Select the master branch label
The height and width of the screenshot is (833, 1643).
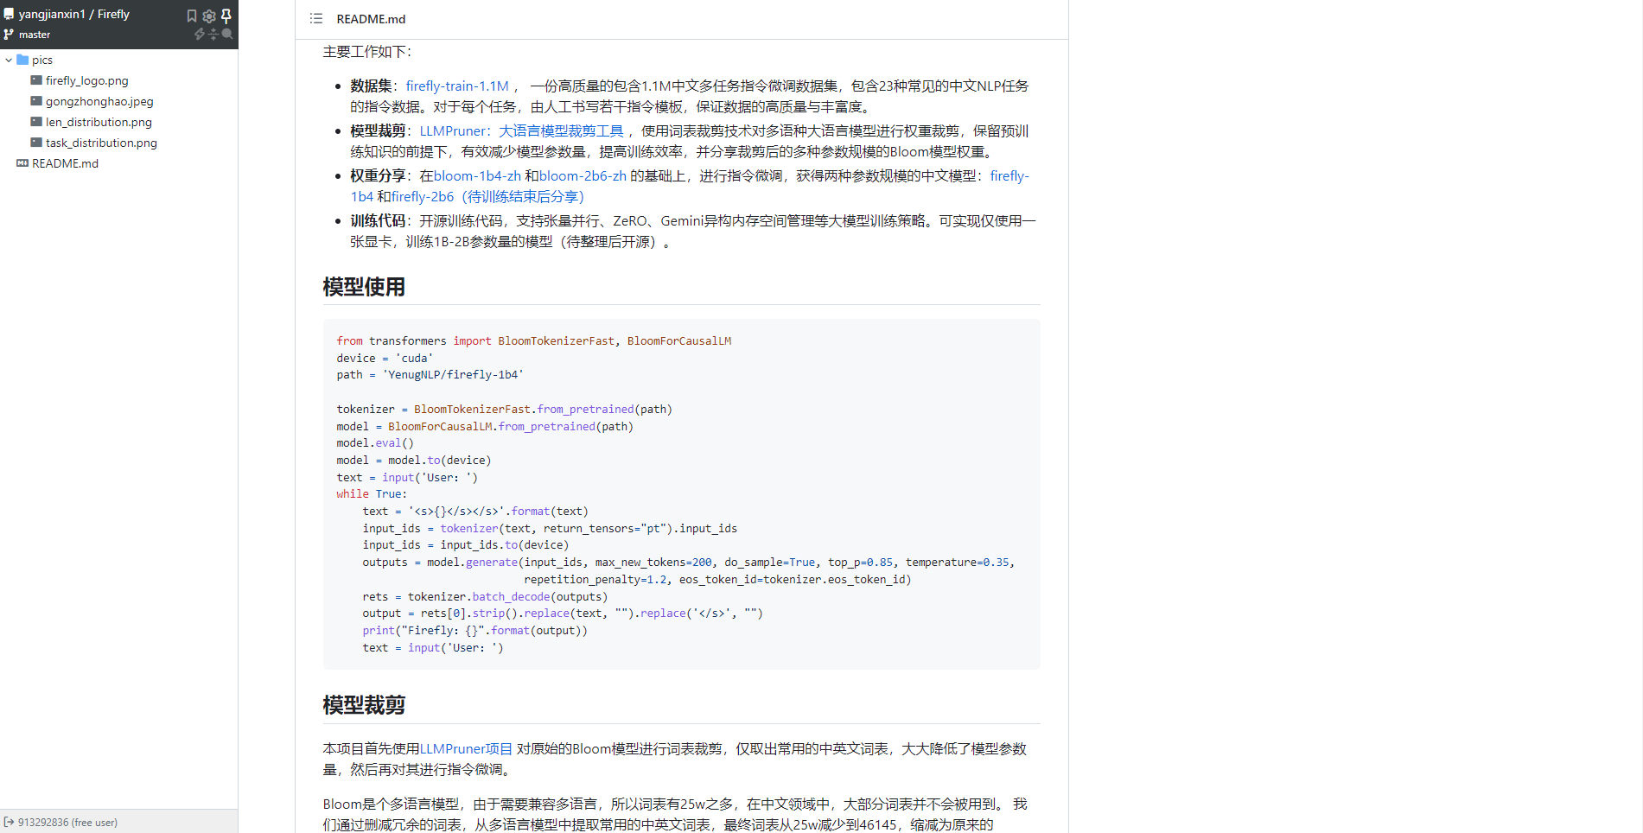pos(35,35)
